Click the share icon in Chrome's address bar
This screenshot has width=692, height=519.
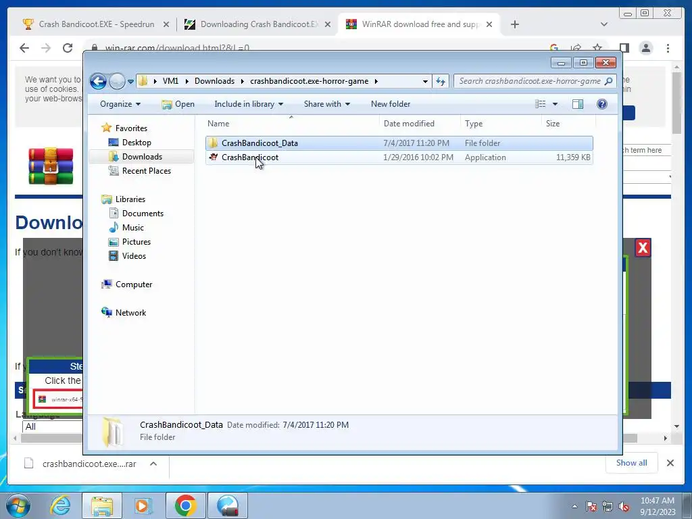[576, 48]
